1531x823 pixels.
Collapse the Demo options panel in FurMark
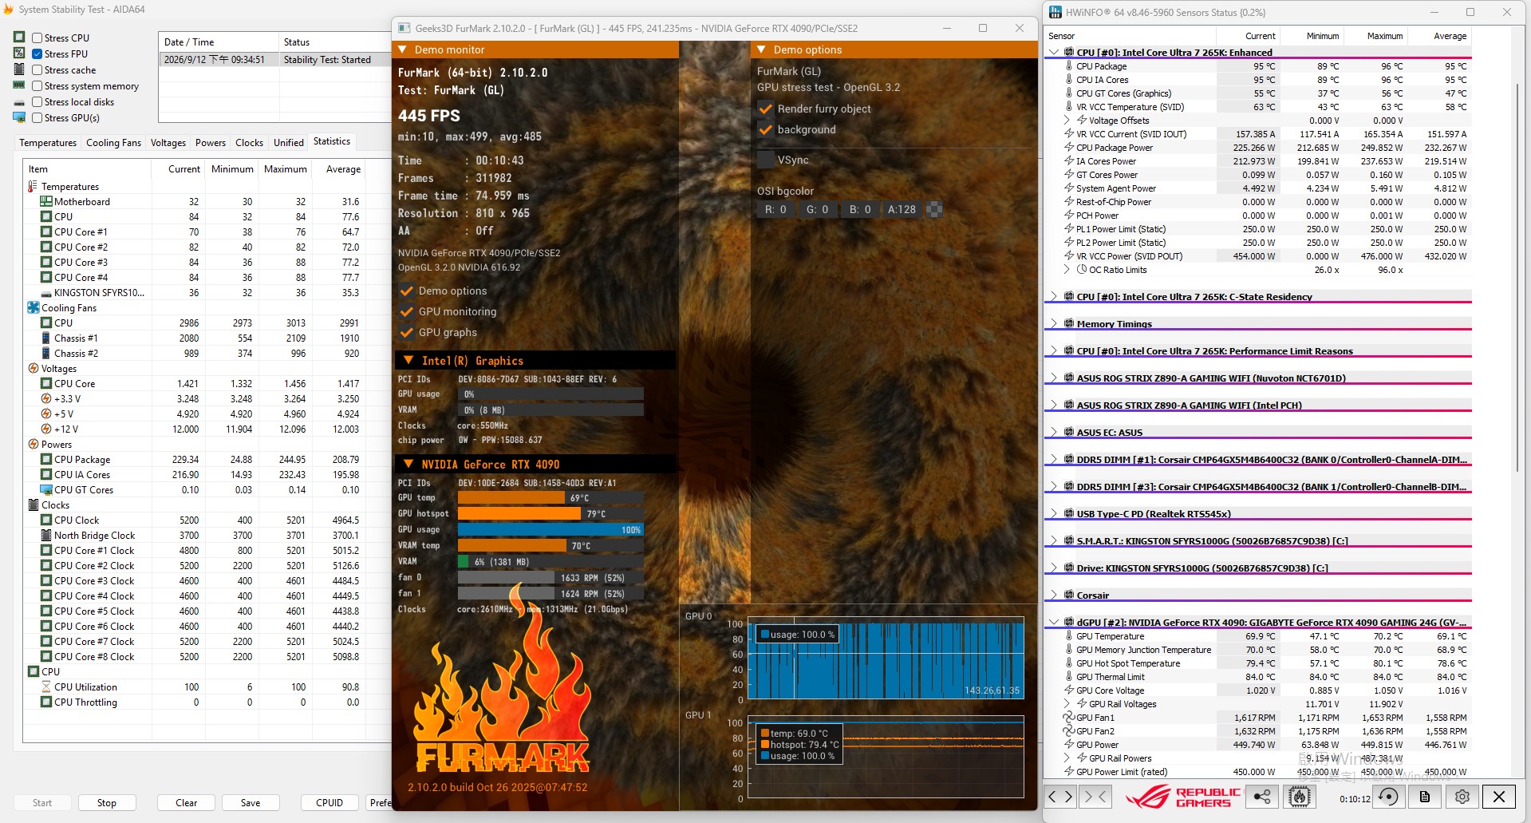pyautogui.click(x=762, y=49)
